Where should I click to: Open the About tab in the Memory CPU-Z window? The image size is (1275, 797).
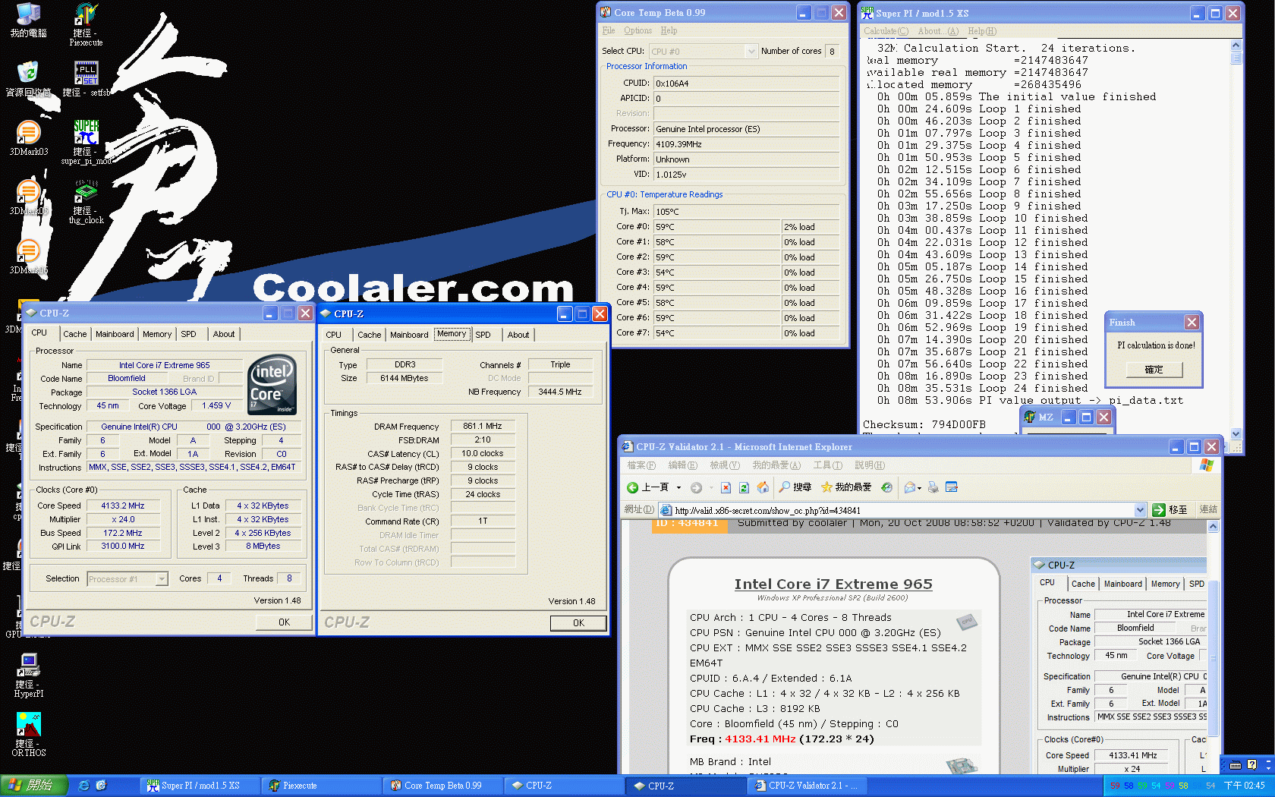[x=518, y=335]
